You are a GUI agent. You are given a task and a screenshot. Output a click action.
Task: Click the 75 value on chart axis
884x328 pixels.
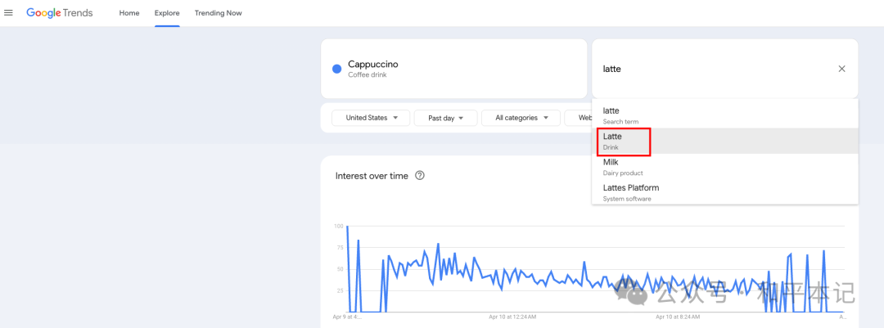coord(340,247)
